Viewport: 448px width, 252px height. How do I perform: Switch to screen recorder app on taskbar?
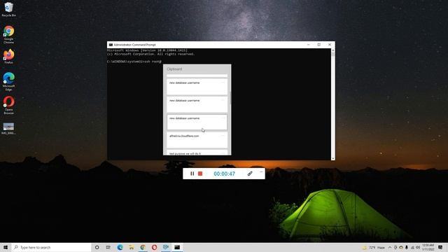tap(166, 247)
